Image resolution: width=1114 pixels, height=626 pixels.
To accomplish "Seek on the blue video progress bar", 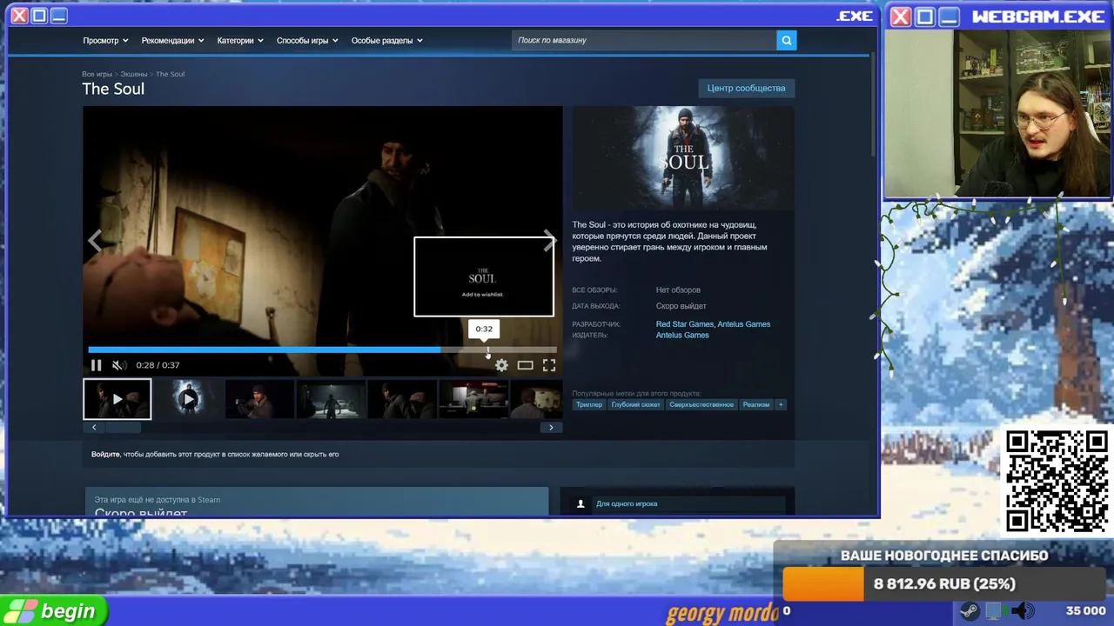I will tap(322, 350).
